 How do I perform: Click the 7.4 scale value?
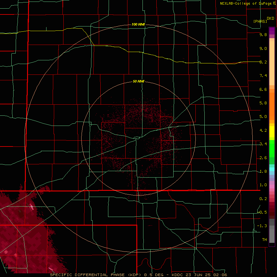click(x=263, y=76)
